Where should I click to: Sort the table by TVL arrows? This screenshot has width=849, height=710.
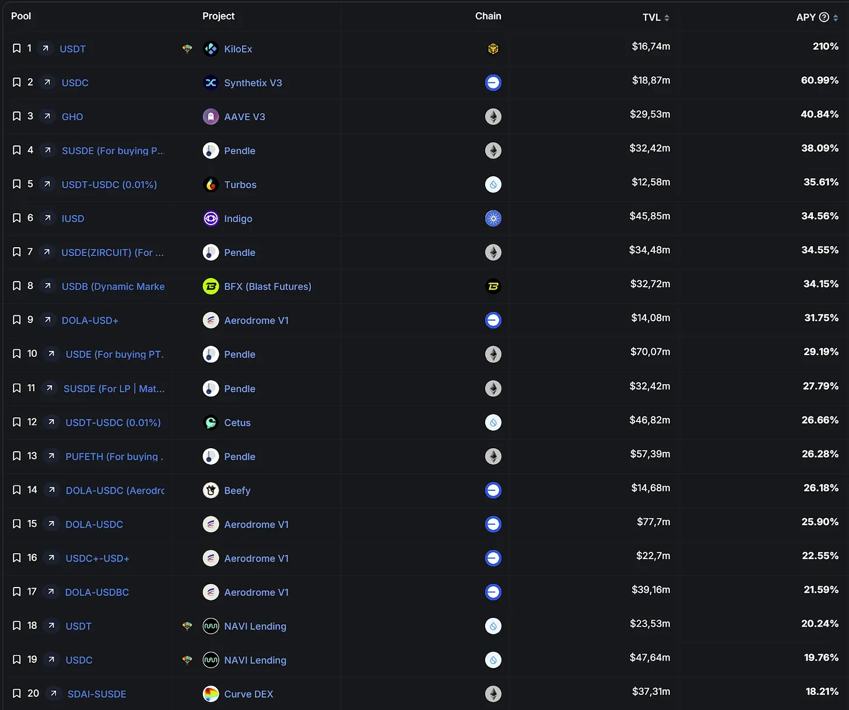click(x=666, y=18)
